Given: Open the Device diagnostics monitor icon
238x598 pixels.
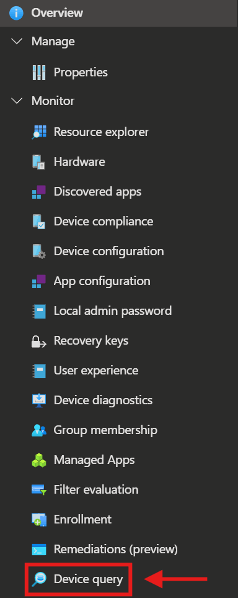Looking at the screenshot, I should click(x=39, y=401).
